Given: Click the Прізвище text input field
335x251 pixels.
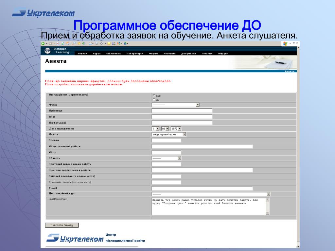Looking at the screenshot, I should (182, 110).
